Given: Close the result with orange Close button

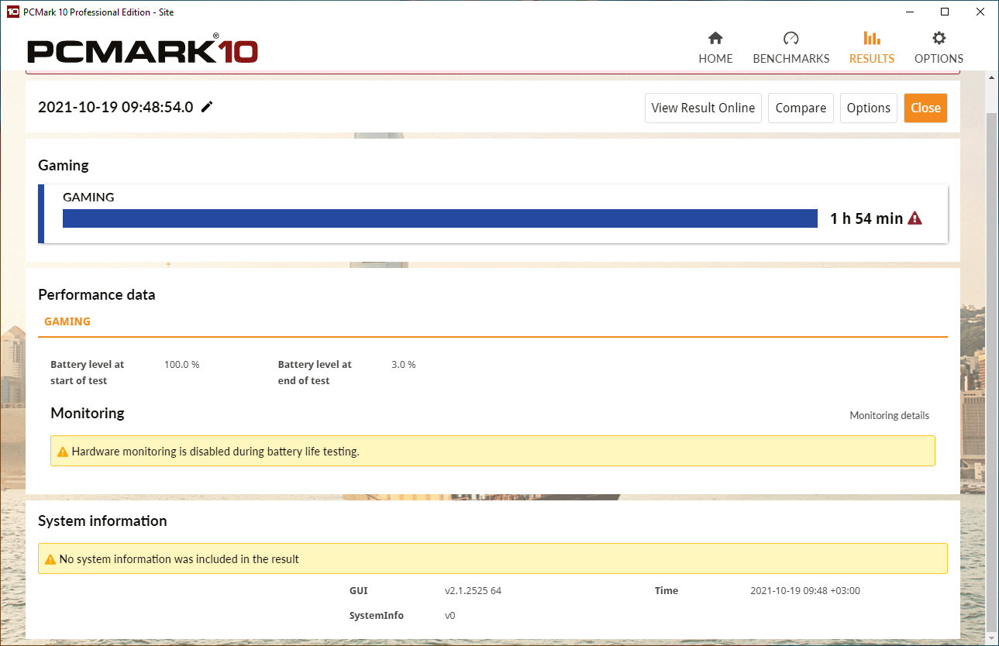Looking at the screenshot, I should [x=925, y=108].
